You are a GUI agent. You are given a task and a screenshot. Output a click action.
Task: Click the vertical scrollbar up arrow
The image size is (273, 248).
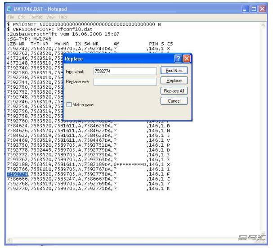pyautogui.click(x=263, y=26)
